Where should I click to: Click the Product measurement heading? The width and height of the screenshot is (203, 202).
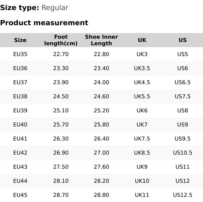coord(44,23)
